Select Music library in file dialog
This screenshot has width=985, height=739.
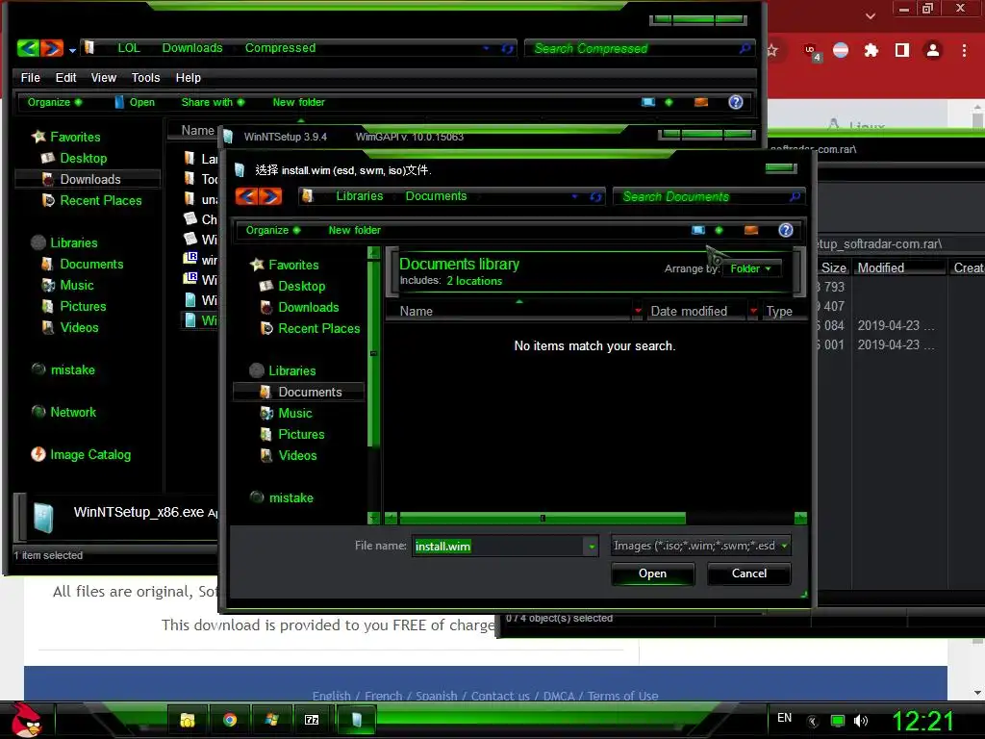pyautogui.click(x=295, y=414)
